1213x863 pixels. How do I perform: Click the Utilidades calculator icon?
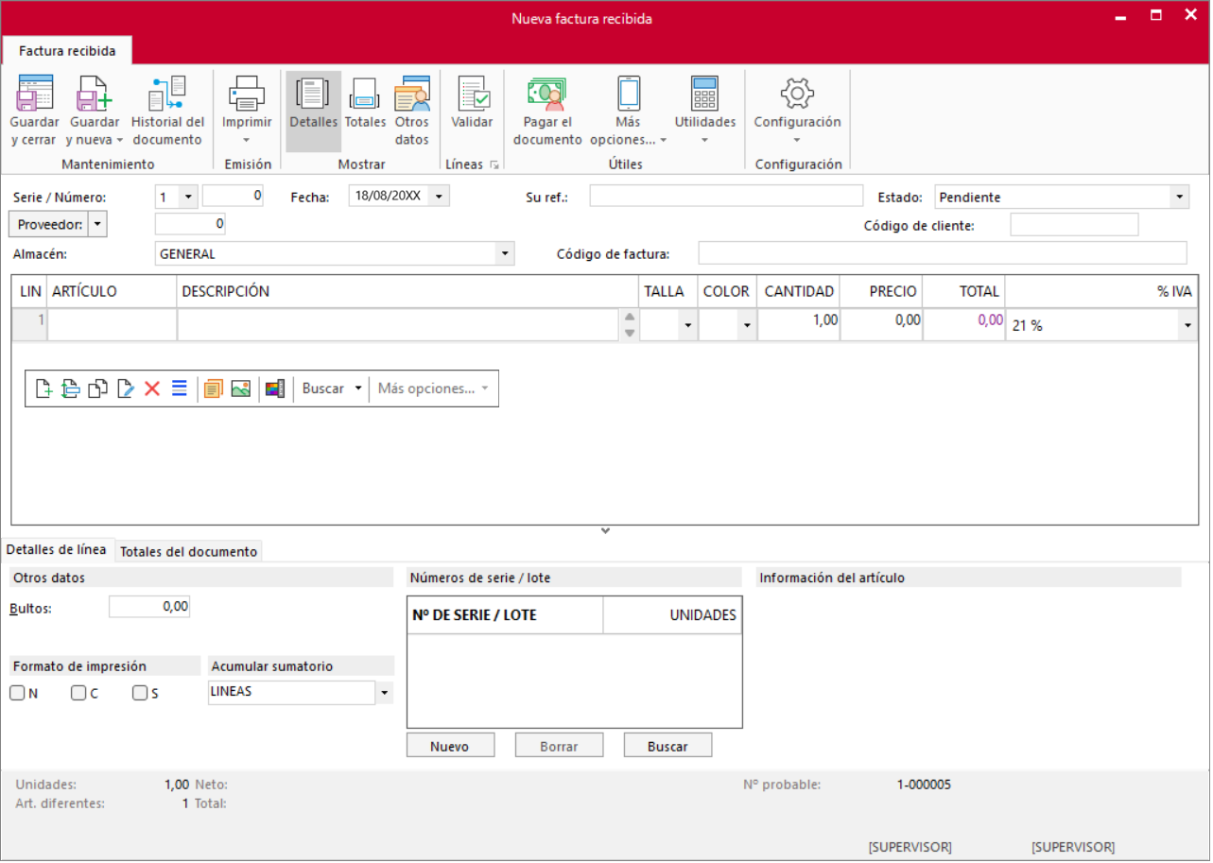[704, 93]
